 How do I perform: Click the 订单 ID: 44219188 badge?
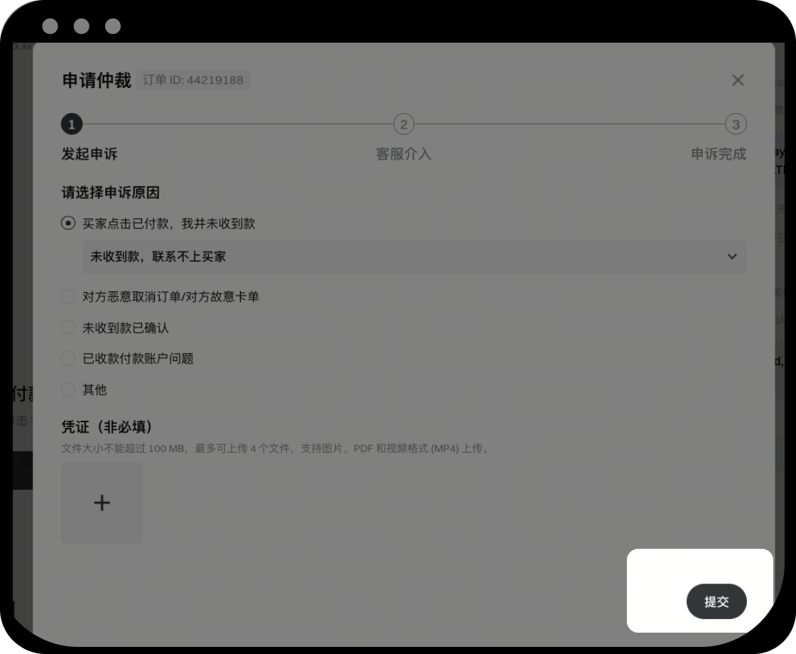click(x=193, y=80)
